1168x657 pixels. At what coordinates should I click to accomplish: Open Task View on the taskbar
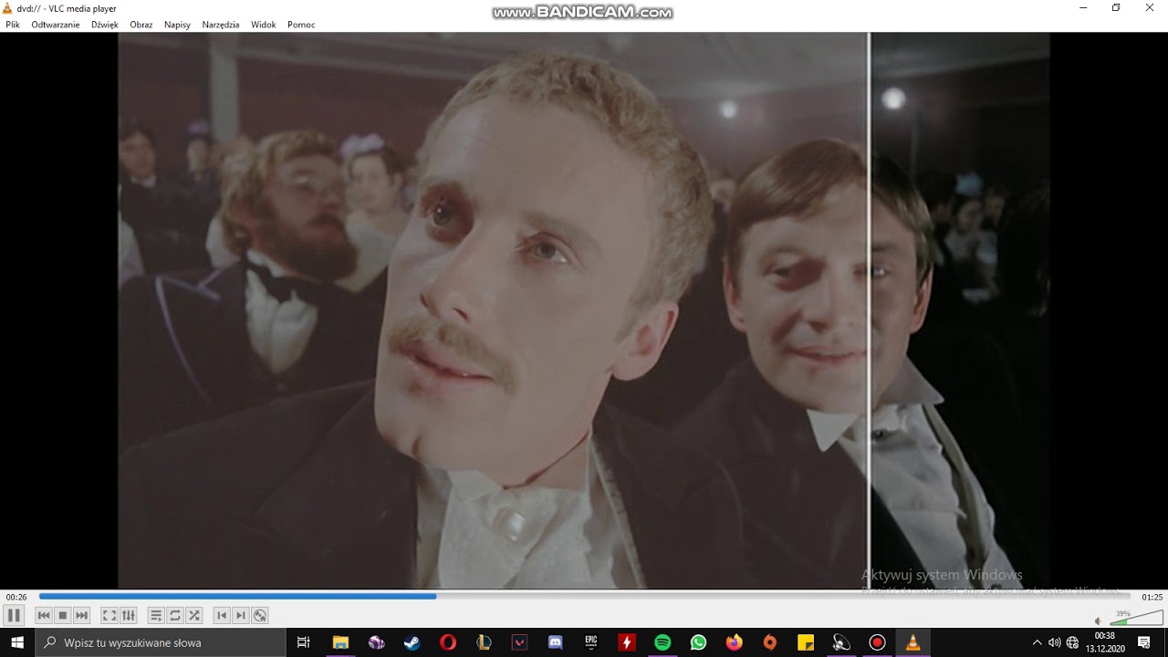coord(304,642)
